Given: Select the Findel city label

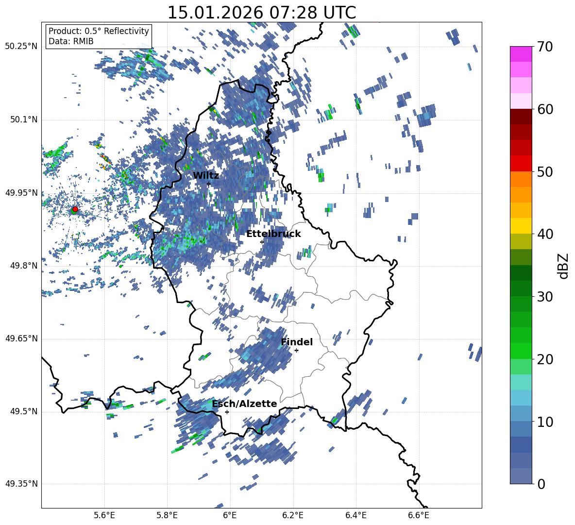Looking at the screenshot, I should click(x=297, y=342).
